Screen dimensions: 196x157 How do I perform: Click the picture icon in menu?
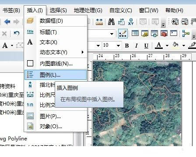(30, 116)
